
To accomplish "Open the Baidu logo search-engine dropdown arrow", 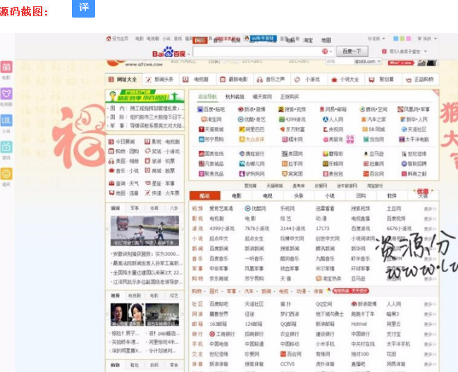I will point(189,54).
